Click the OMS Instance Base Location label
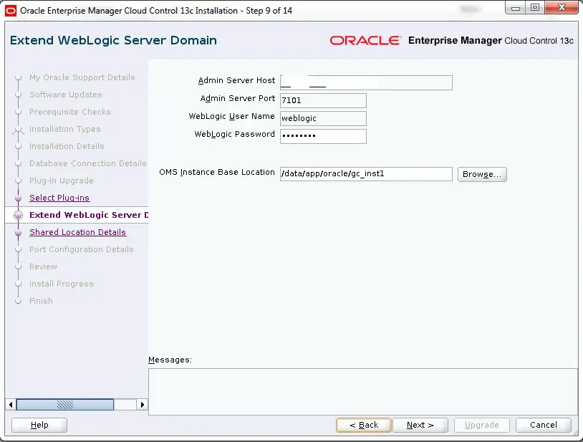 pyautogui.click(x=217, y=172)
